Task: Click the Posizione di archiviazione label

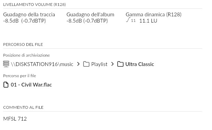Action: (26, 55)
